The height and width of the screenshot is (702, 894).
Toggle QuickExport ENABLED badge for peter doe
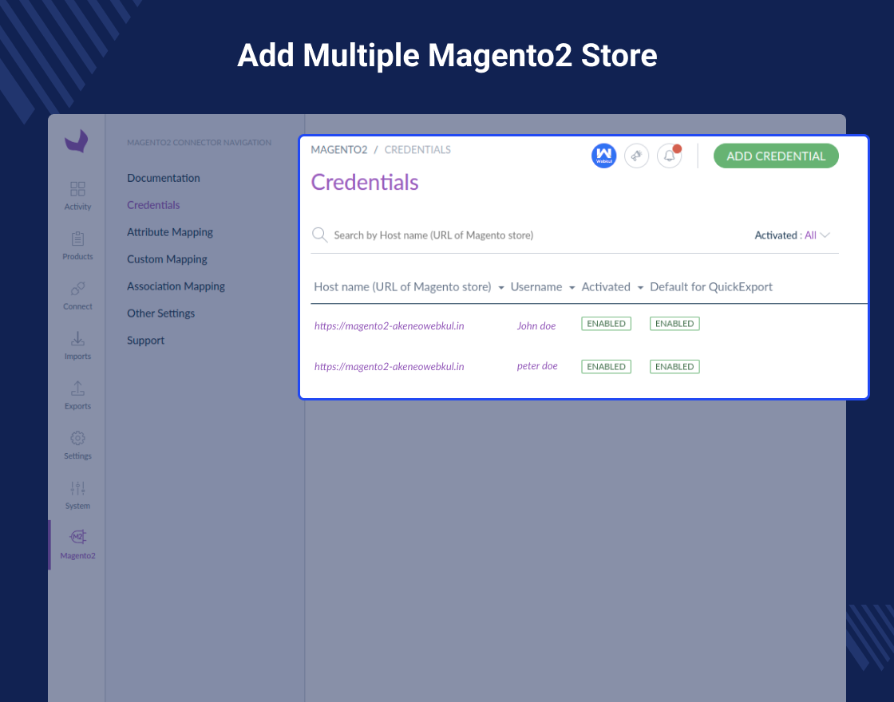674,366
